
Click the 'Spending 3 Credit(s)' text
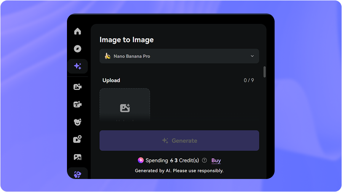click(172, 160)
